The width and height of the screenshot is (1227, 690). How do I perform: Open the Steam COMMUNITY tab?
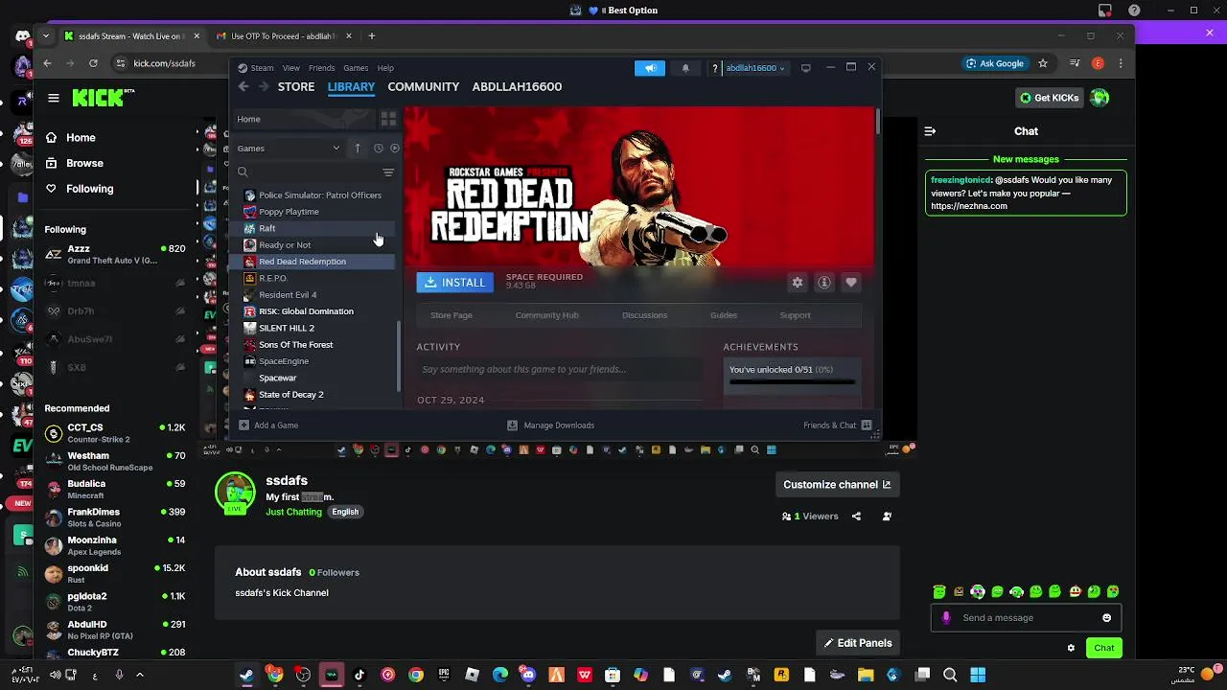coord(423,86)
